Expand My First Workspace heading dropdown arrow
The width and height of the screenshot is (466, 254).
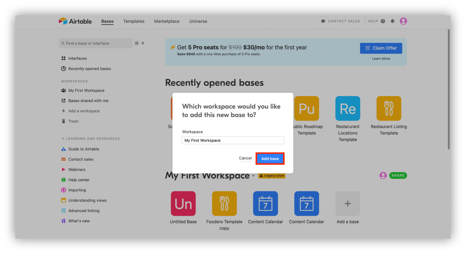click(x=253, y=176)
